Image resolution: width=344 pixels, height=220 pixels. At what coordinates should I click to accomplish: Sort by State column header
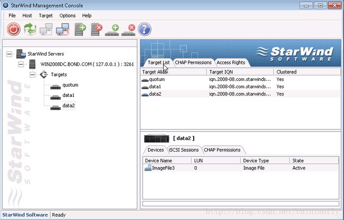(314, 161)
